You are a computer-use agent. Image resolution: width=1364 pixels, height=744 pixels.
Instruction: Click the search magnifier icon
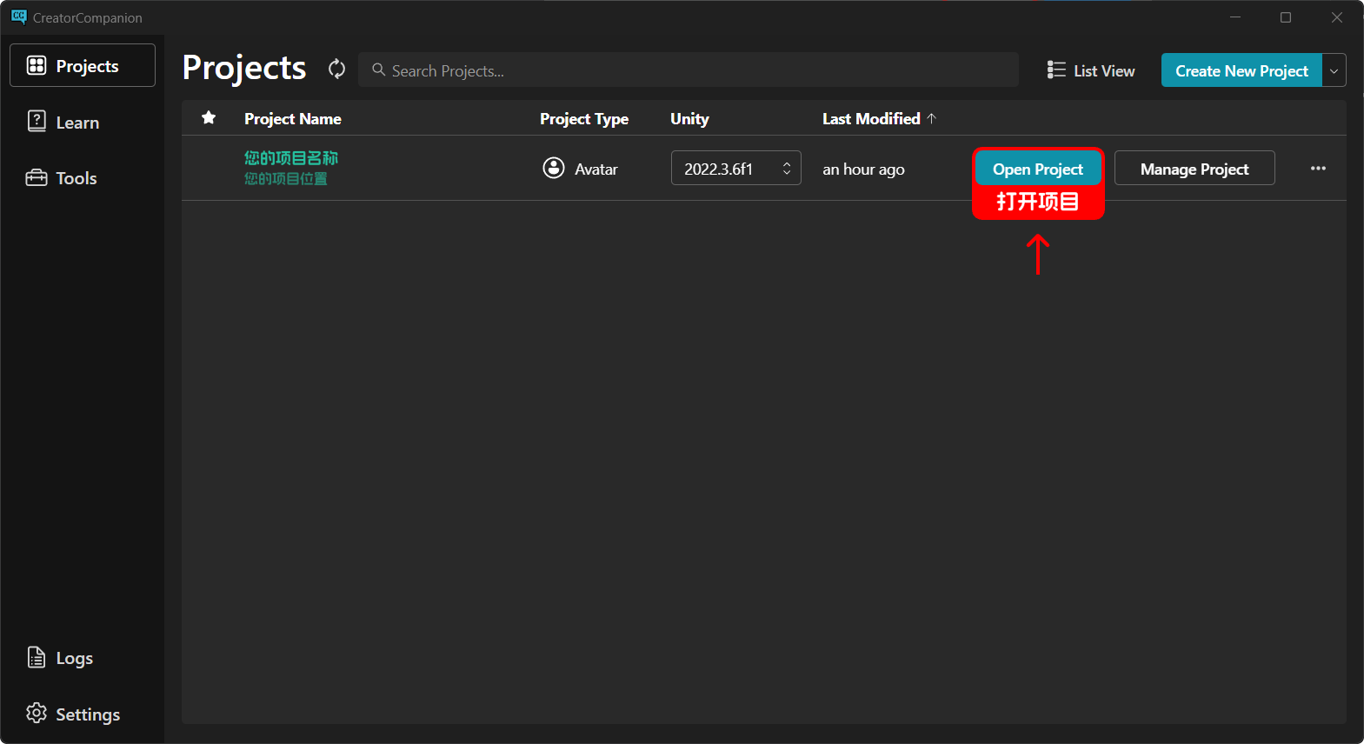click(x=378, y=70)
